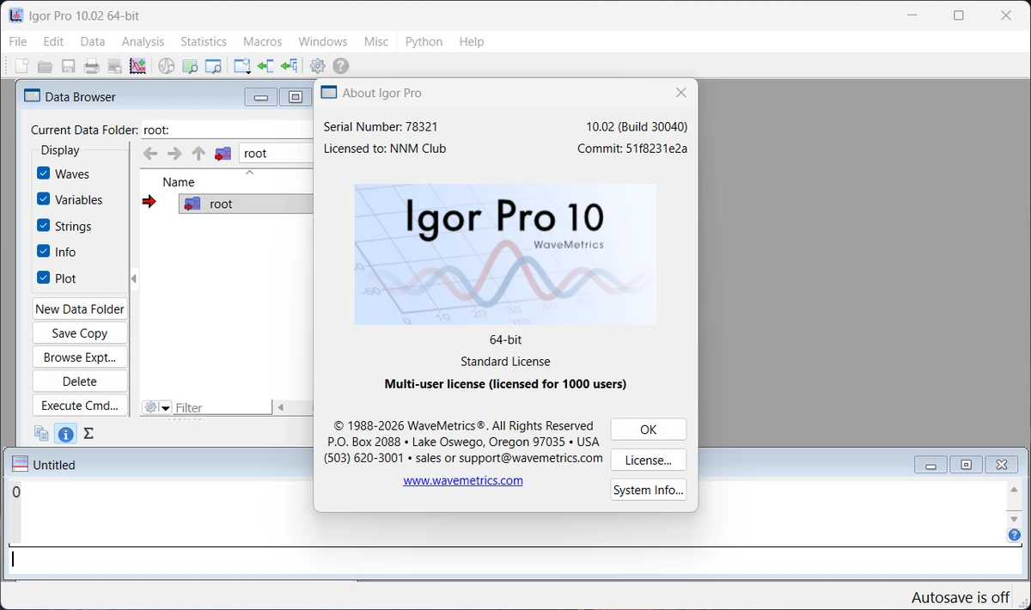Viewport: 1031px width, 610px height.
Task: Open the Misc menu
Action: 376,41
